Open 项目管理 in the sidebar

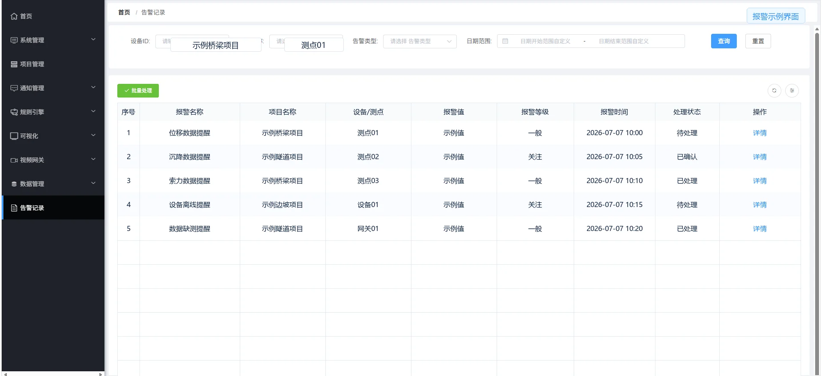(x=53, y=64)
